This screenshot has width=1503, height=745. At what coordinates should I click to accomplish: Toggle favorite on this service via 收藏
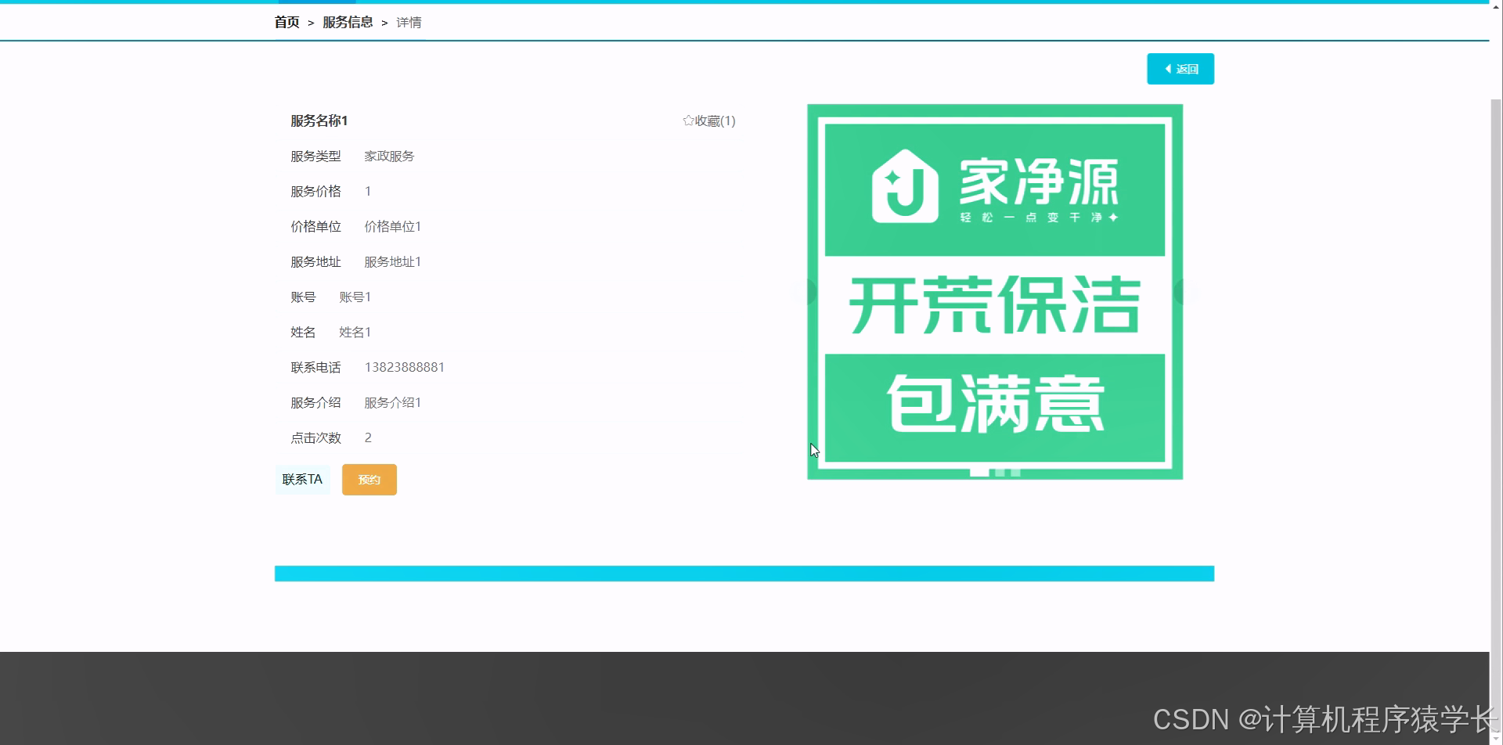pyautogui.click(x=709, y=121)
